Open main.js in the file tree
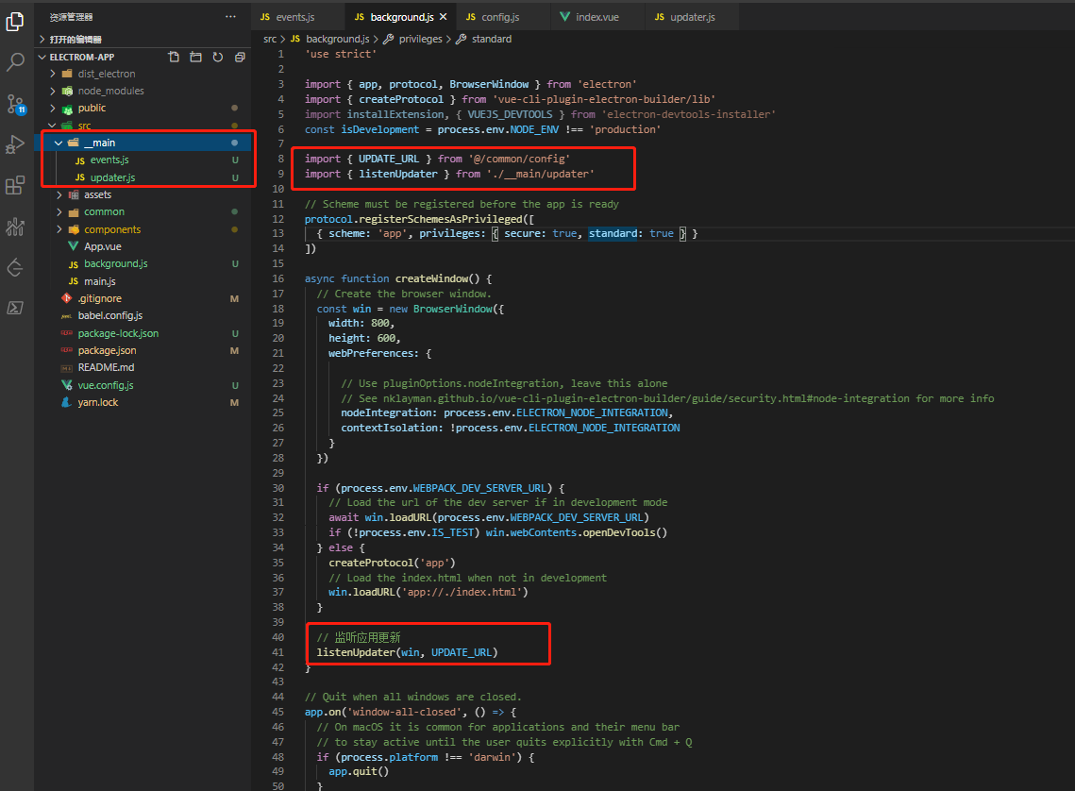 (x=99, y=281)
